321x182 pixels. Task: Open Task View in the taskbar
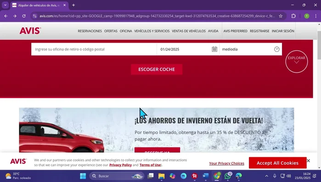click(151, 176)
